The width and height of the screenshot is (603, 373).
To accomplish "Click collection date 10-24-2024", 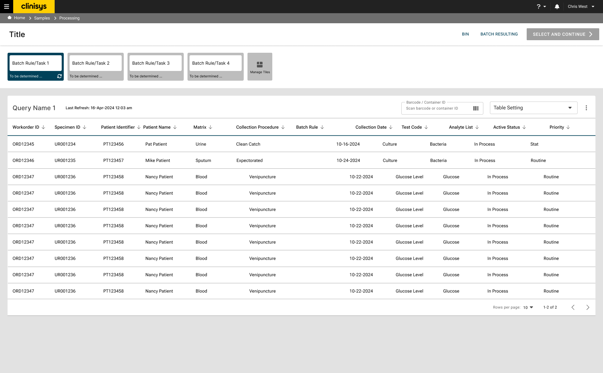I will coord(348,160).
